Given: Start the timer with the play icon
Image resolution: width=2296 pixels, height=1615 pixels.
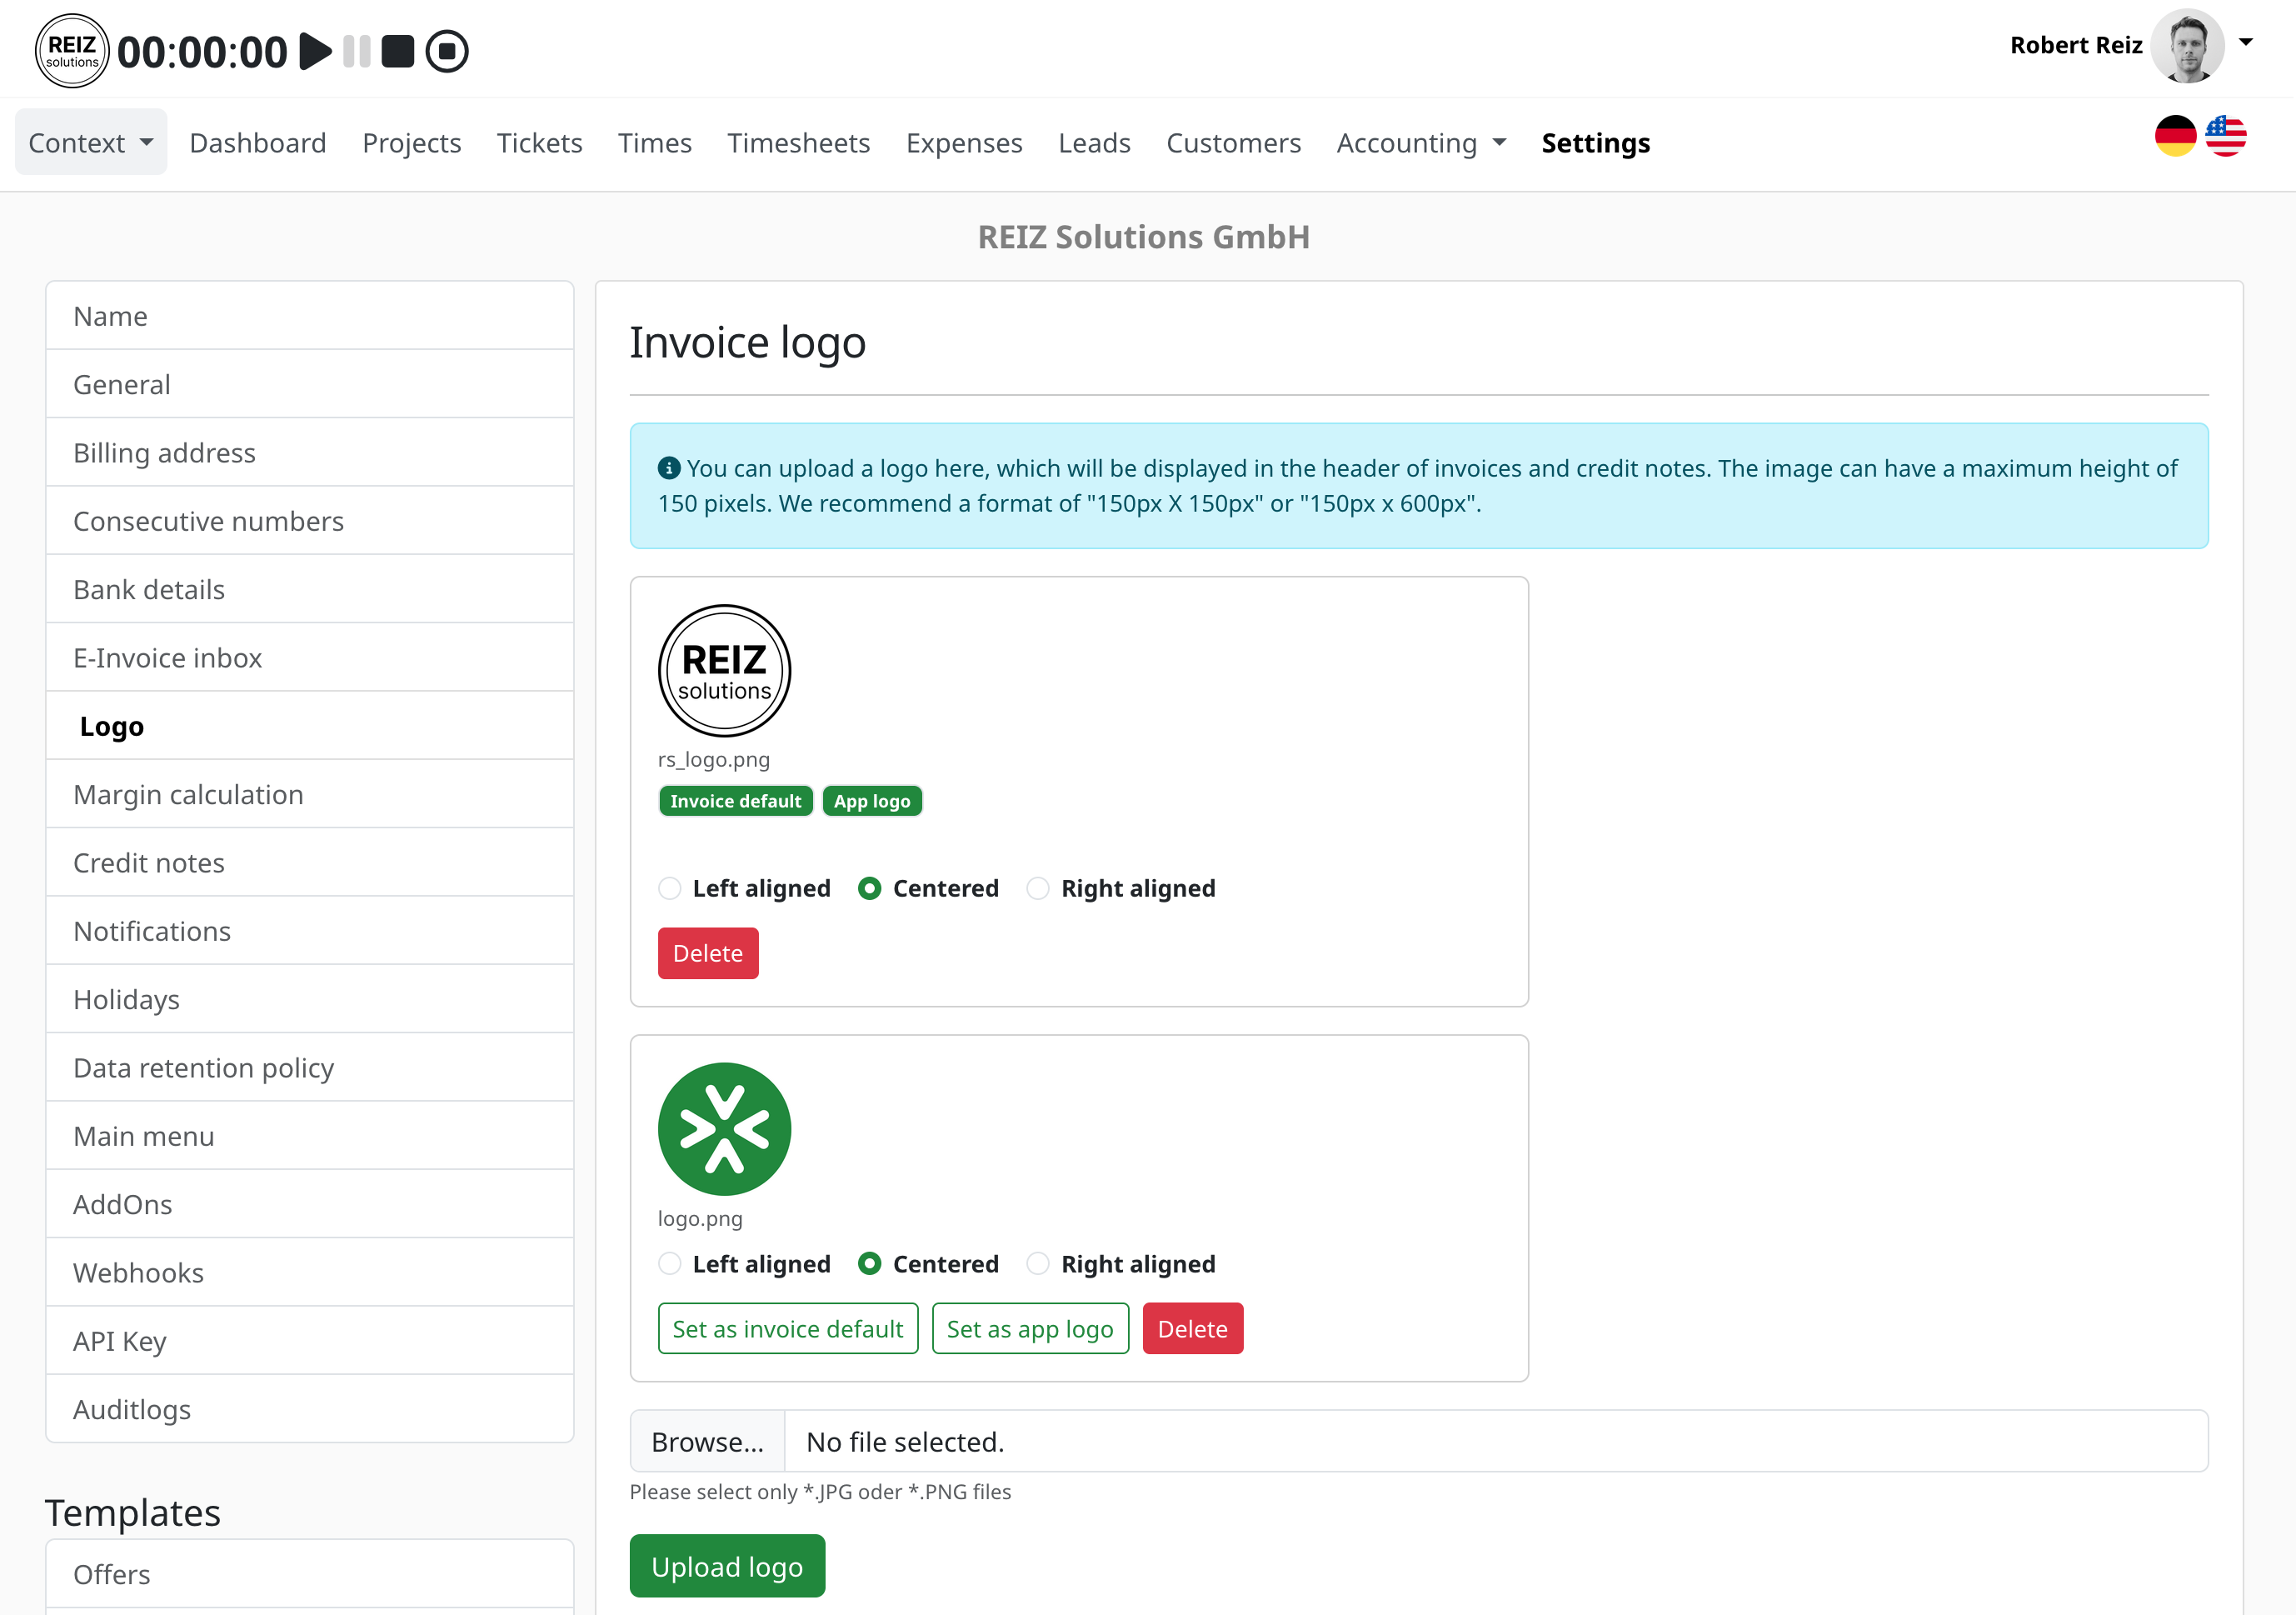Looking at the screenshot, I should click(x=316, y=51).
